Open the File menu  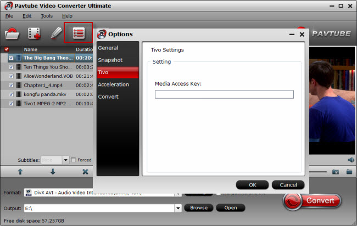click(x=9, y=16)
